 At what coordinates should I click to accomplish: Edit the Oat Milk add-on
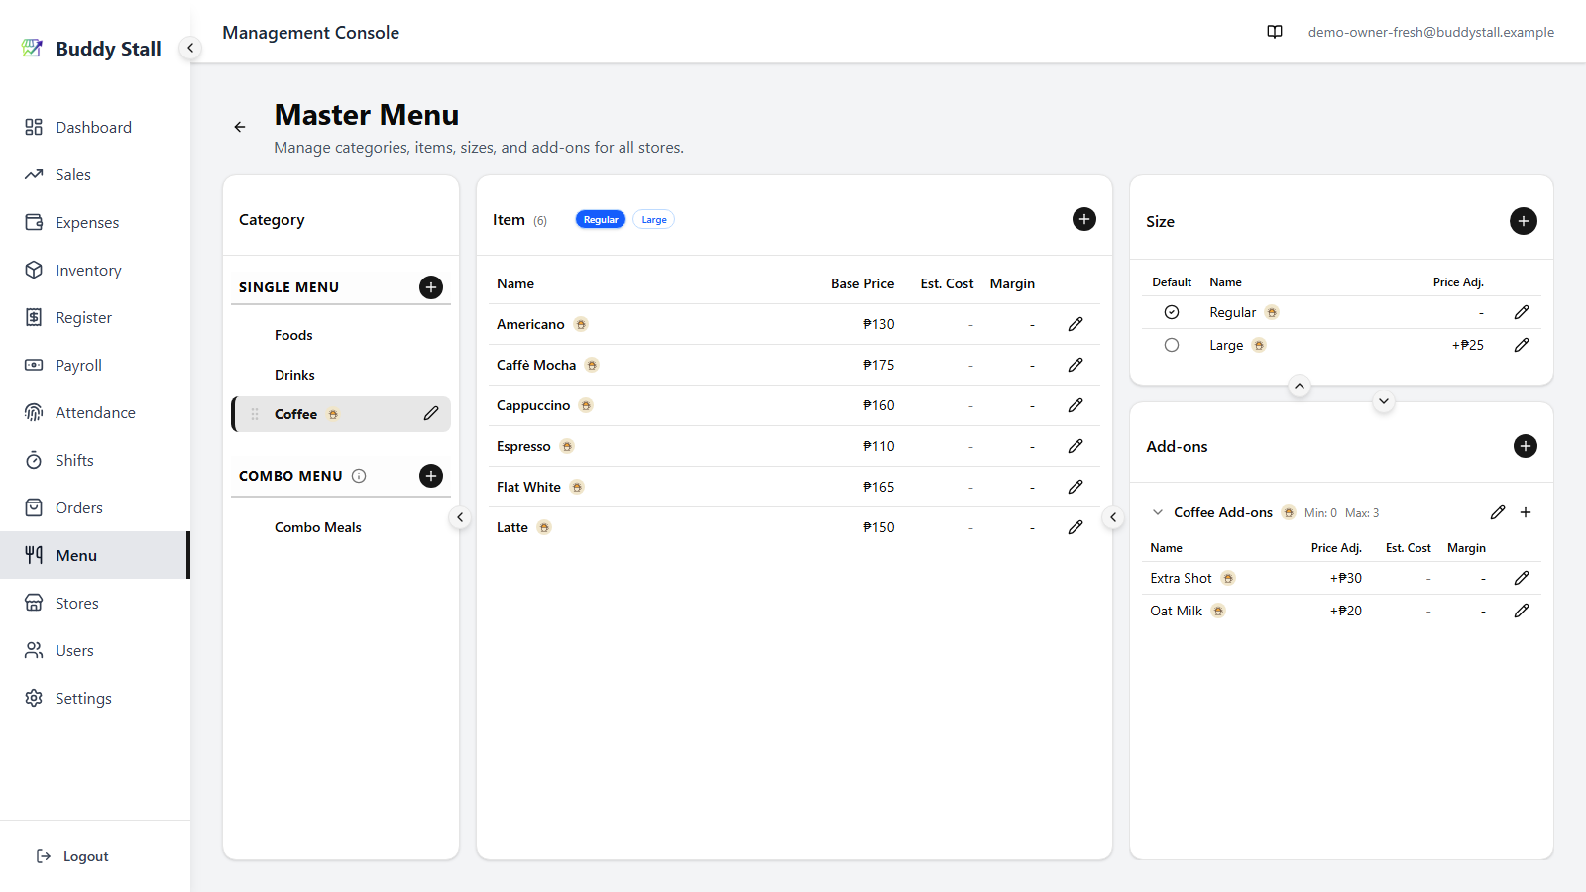(1522, 611)
